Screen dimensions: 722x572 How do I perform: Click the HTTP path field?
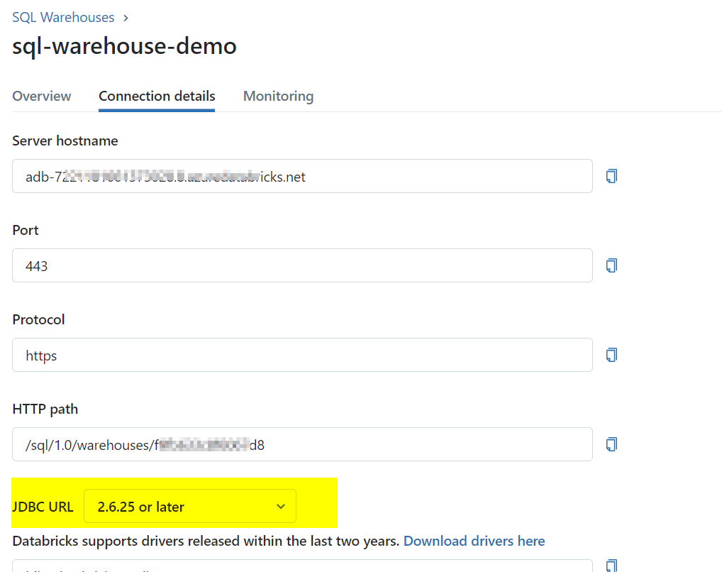point(302,444)
